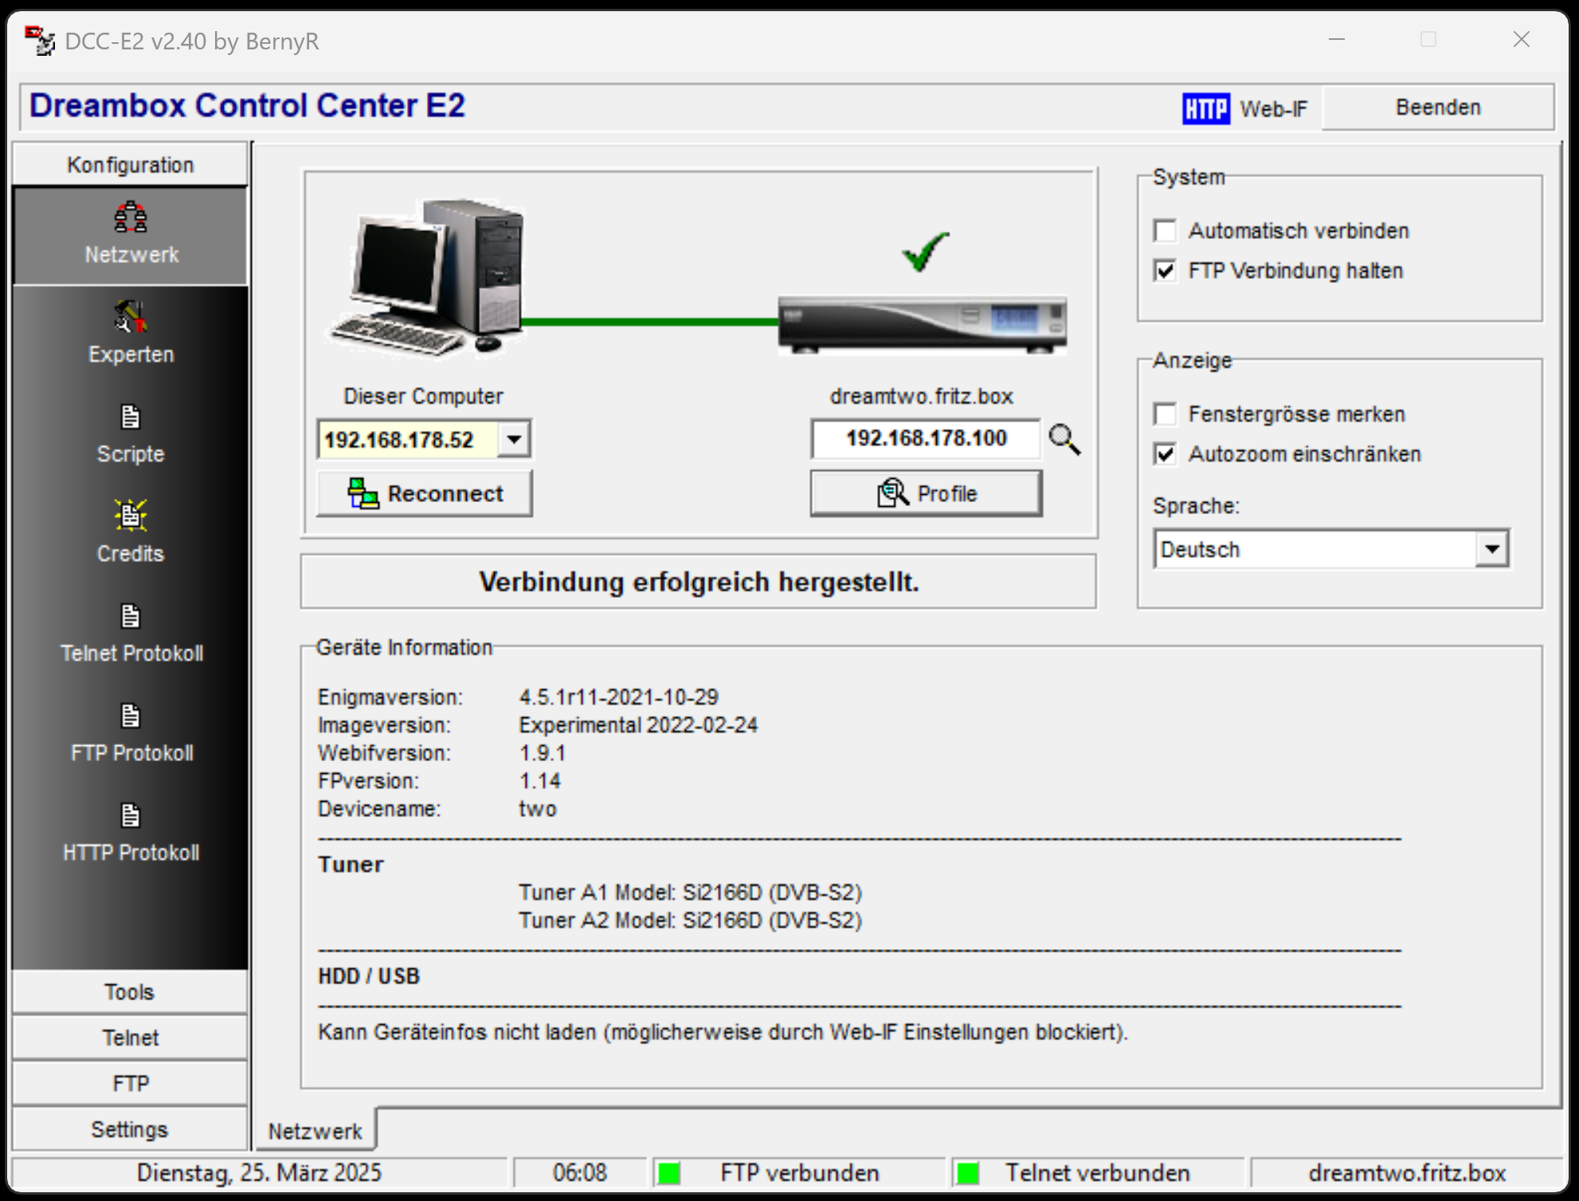
Task: Toggle Fenstergrösse merken checkbox
Action: click(1166, 414)
